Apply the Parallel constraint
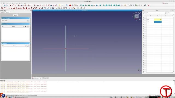The image size is (175, 98). click(x=12, y=8)
